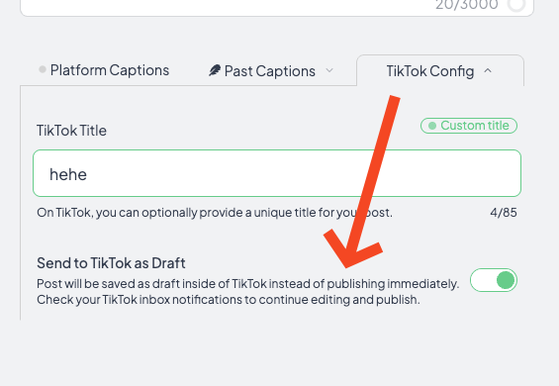
Task: Focus the TikTok Title field containing hehe
Action: pyautogui.click(x=277, y=173)
